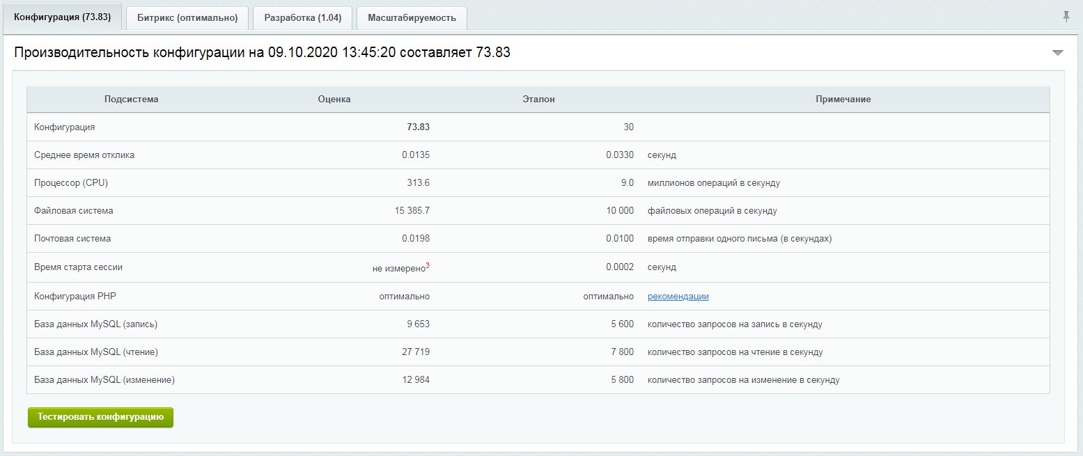This screenshot has width=1083, height=456.
Task: Click the Почтовая система row label
Action: (72, 238)
